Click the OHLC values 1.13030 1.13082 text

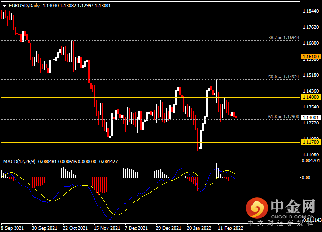[59, 6]
